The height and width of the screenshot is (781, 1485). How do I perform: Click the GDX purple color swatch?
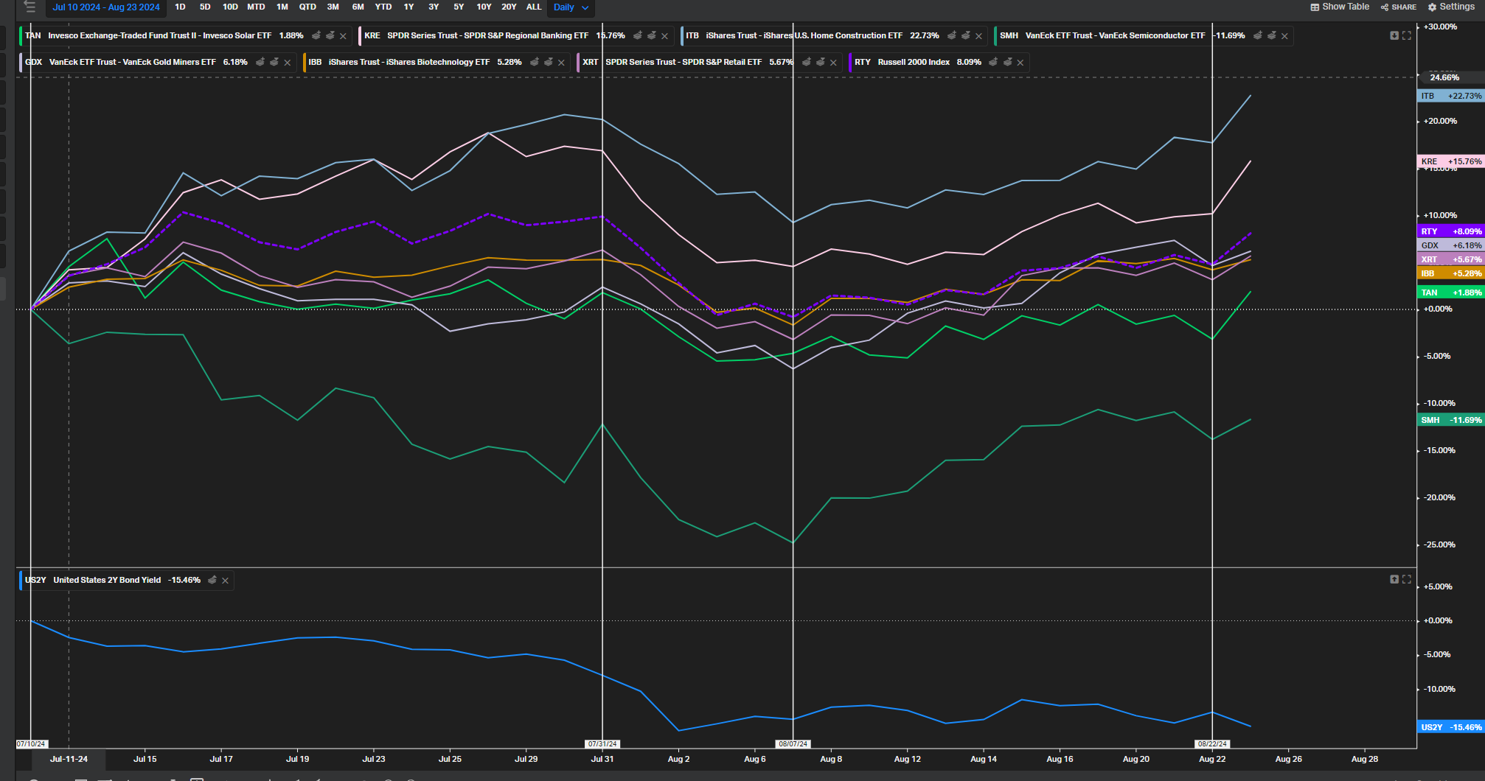point(21,63)
